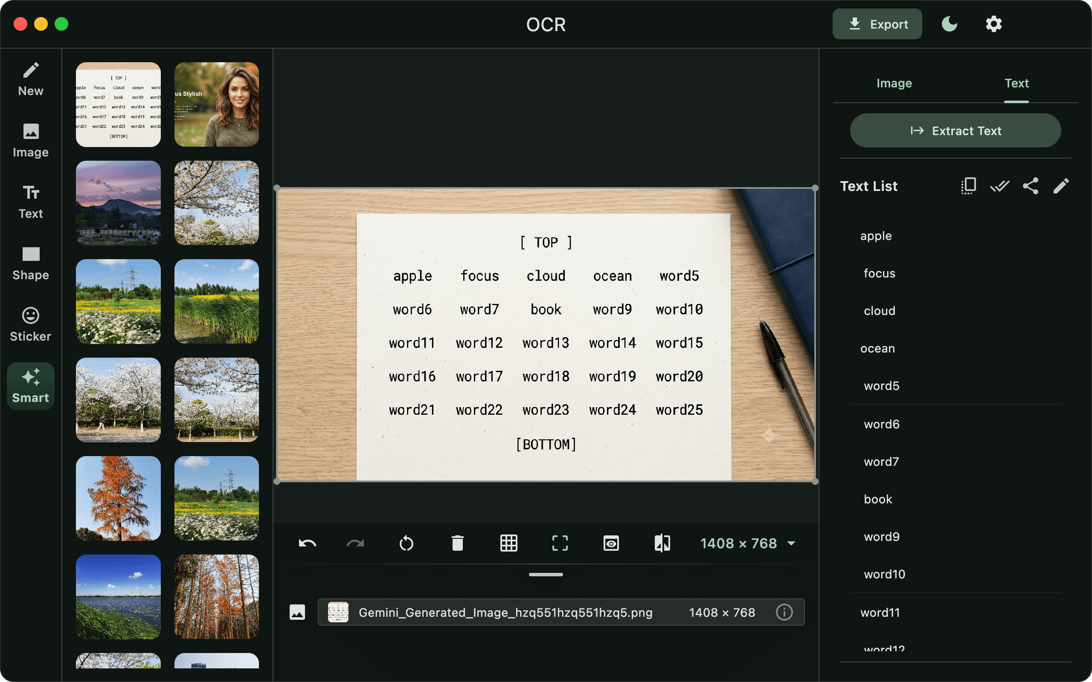Activate the Smart tool in sidebar
The height and width of the screenshot is (682, 1092).
point(31,386)
